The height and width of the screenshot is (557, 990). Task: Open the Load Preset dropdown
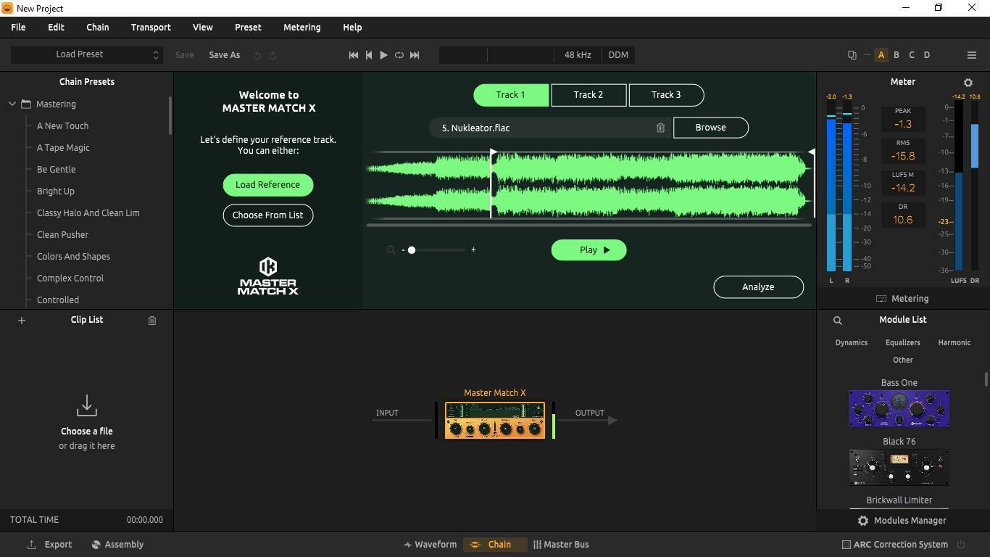pos(86,54)
